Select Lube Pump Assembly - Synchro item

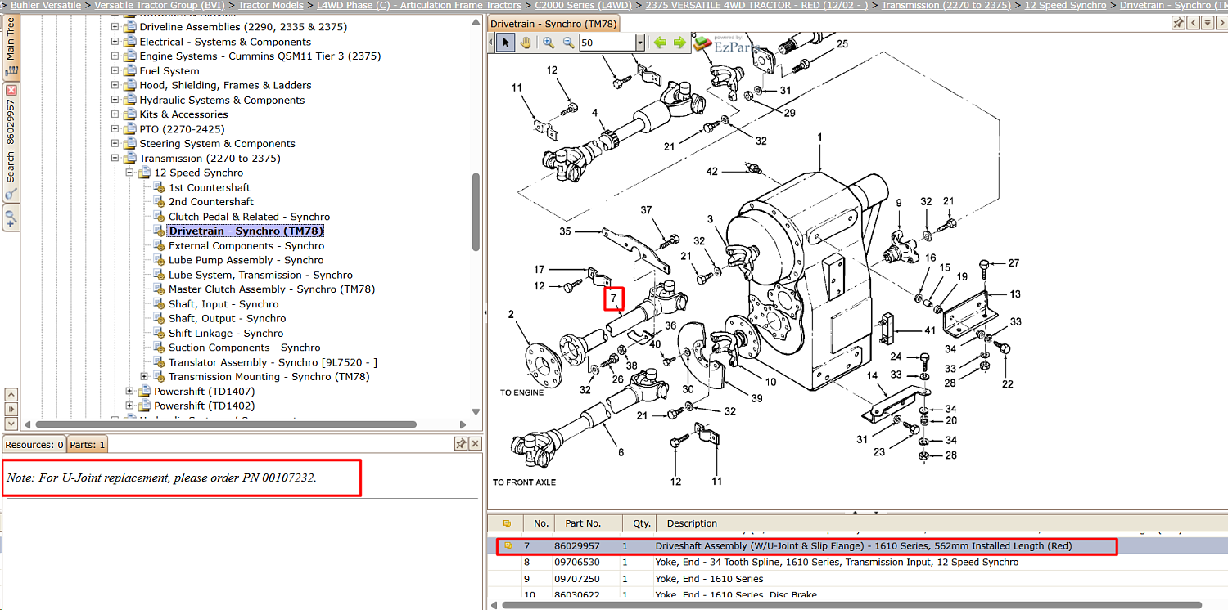(x=246, y=260)
